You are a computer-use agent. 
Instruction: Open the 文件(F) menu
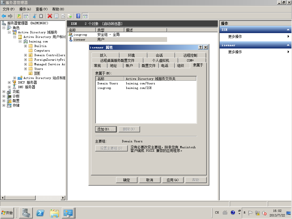[x=9, y=9]
